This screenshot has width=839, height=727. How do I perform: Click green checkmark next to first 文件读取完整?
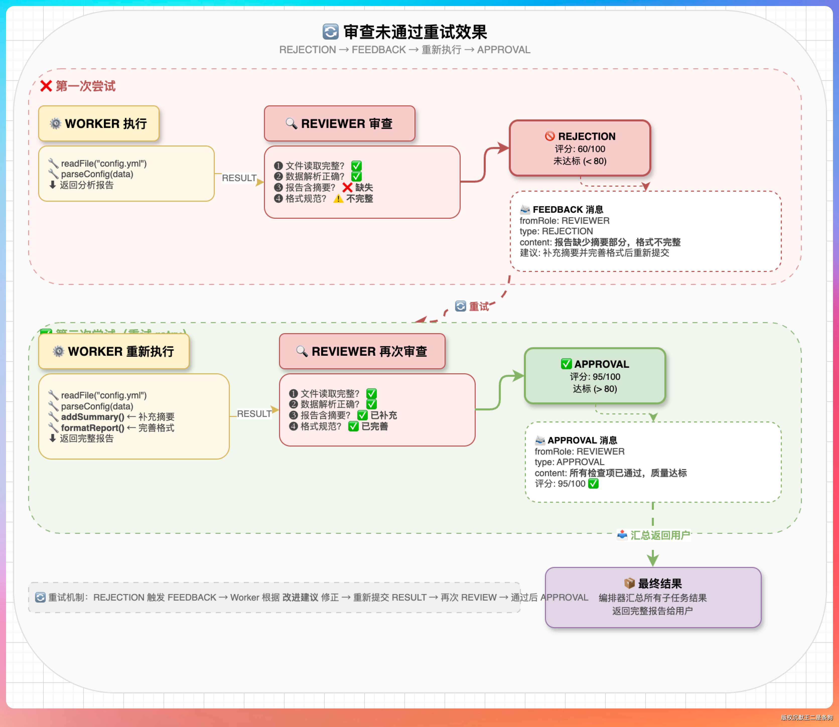pos(356,166)
